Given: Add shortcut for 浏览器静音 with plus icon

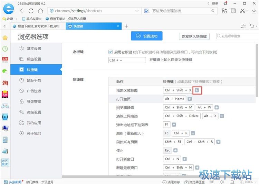Looking at the screenshot, I should (x=217, y=107).
